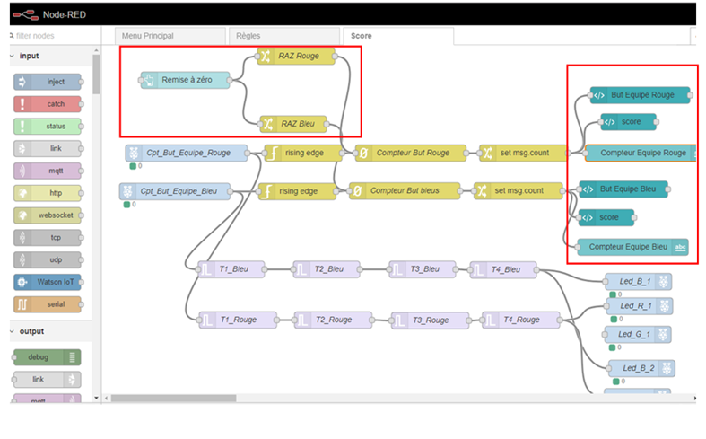Select the T1_Rouge trigger node

click(x=238, y=320)
